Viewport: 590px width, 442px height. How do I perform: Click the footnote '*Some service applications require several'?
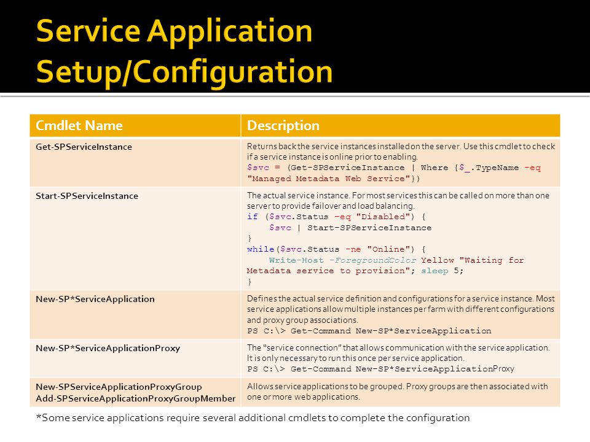253,418
